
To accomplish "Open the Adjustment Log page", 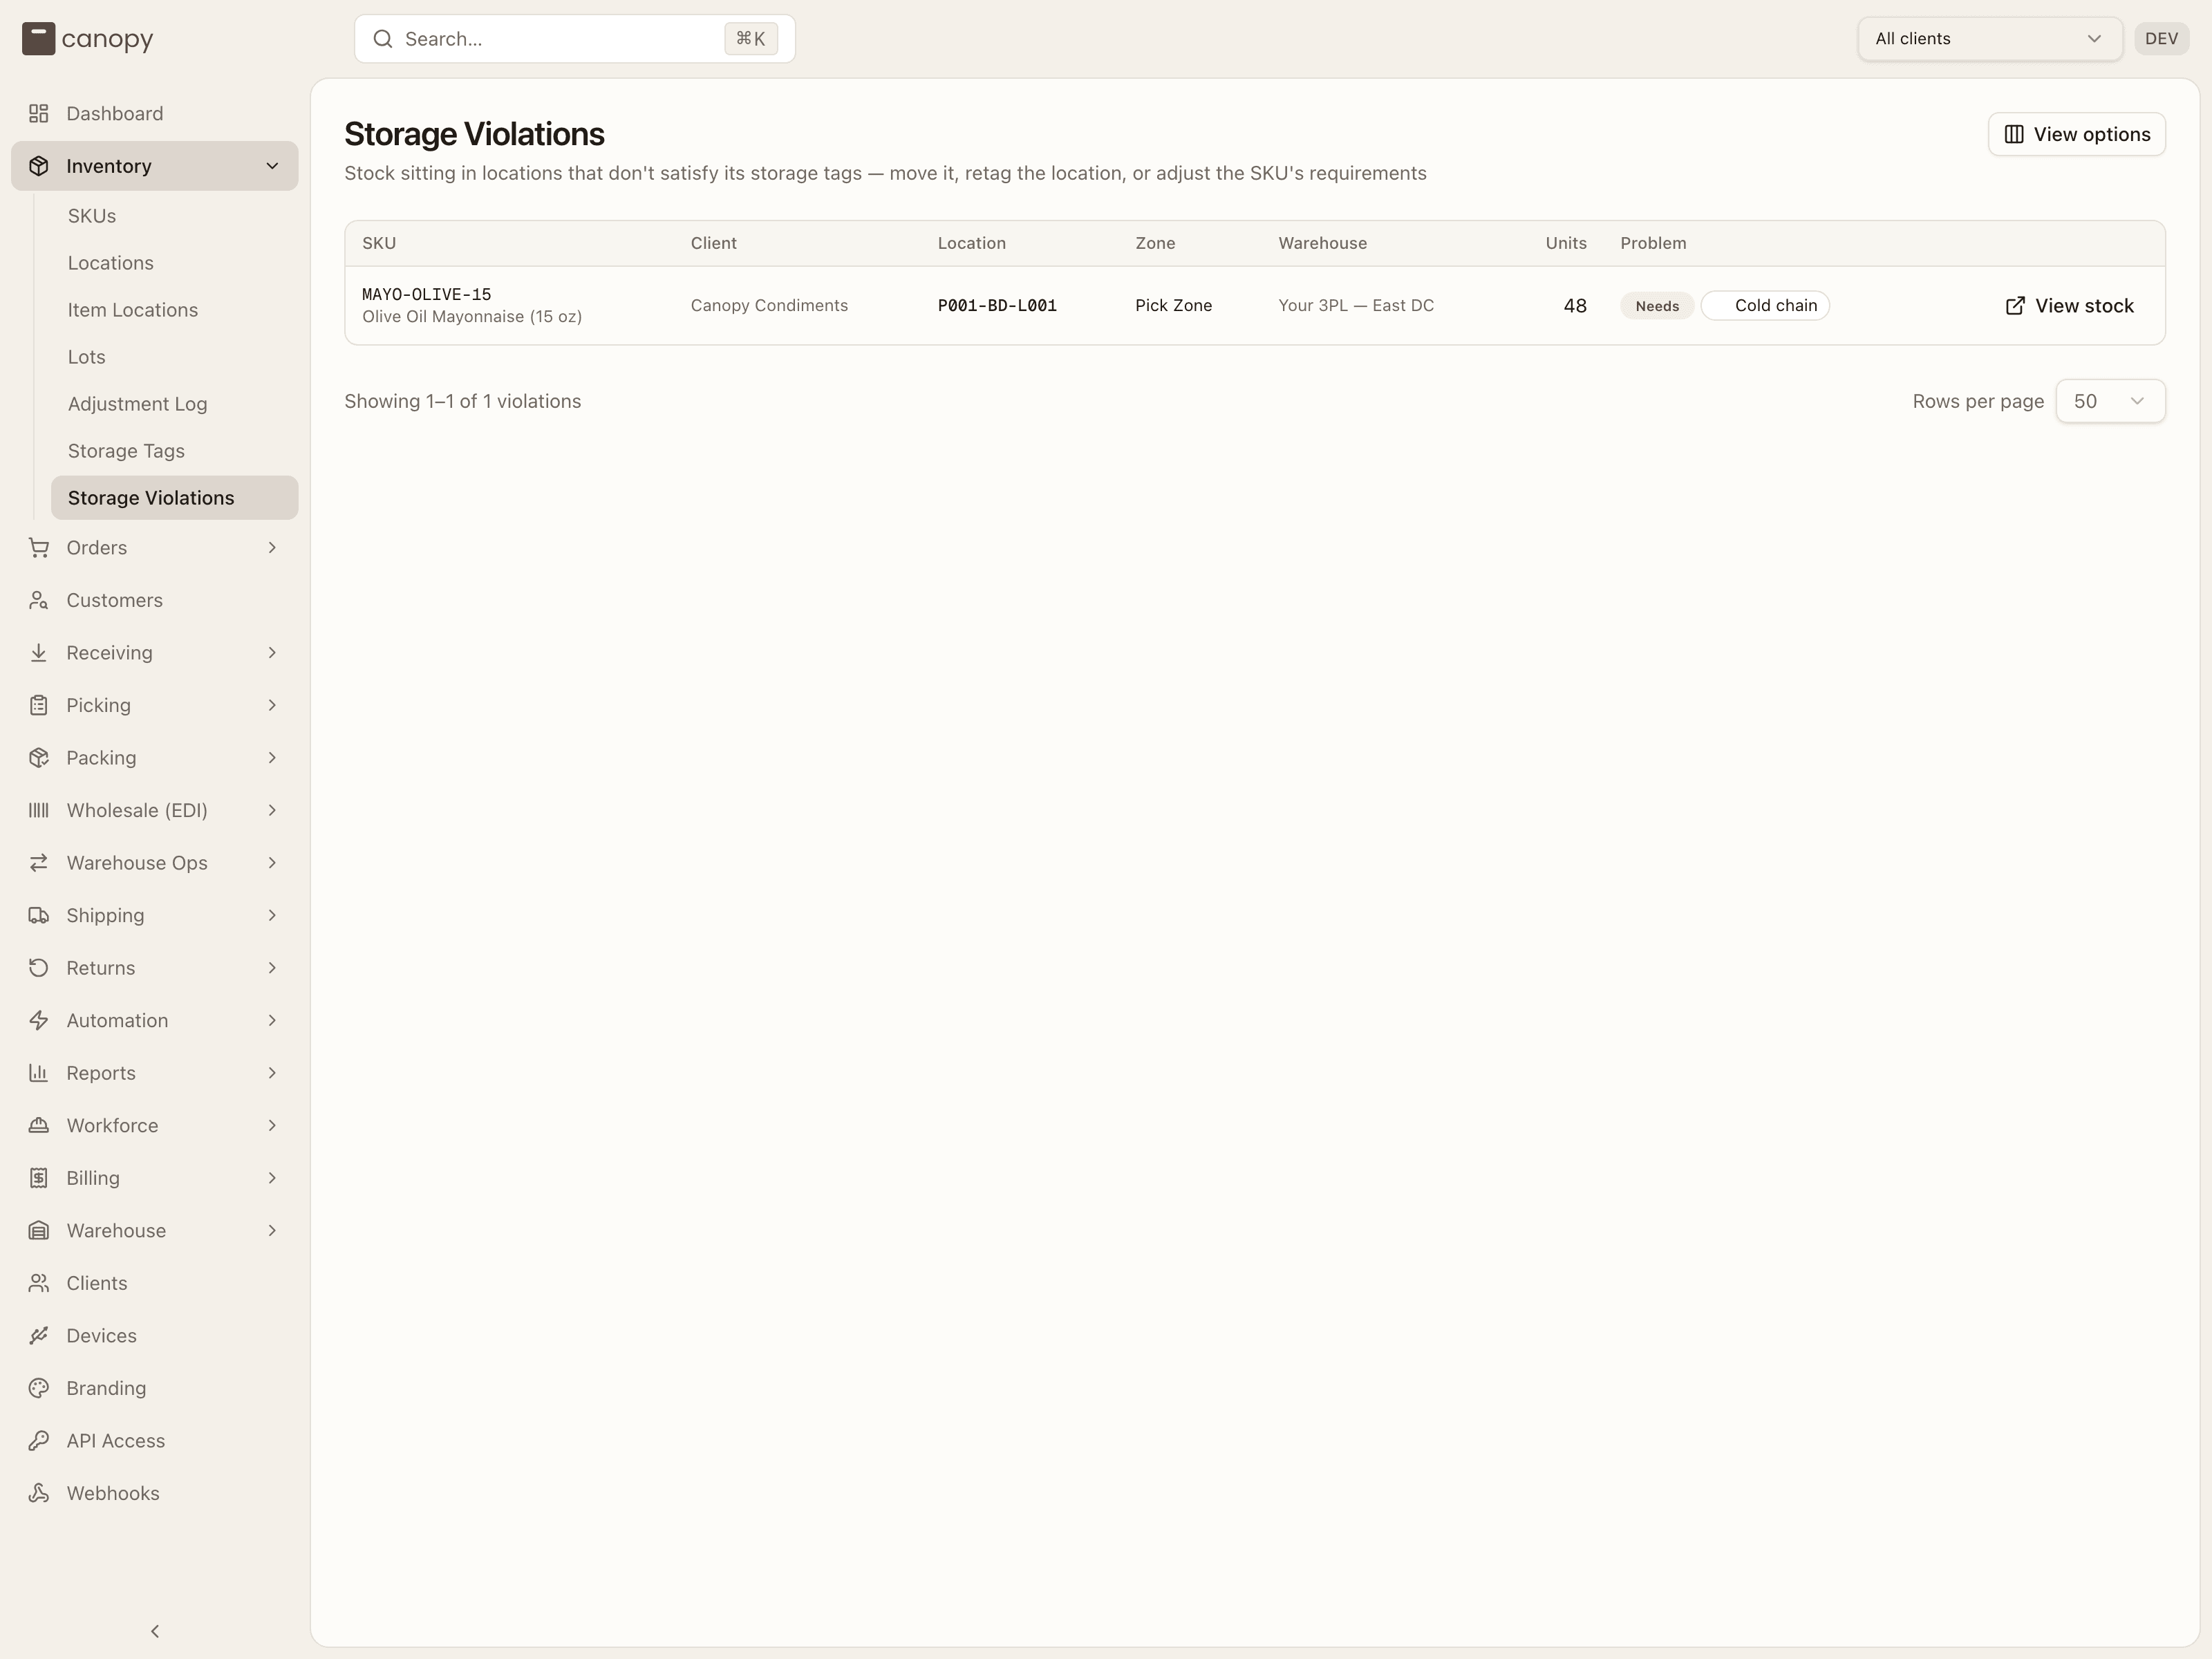I will pyautogui.click(x=174, y=404).
